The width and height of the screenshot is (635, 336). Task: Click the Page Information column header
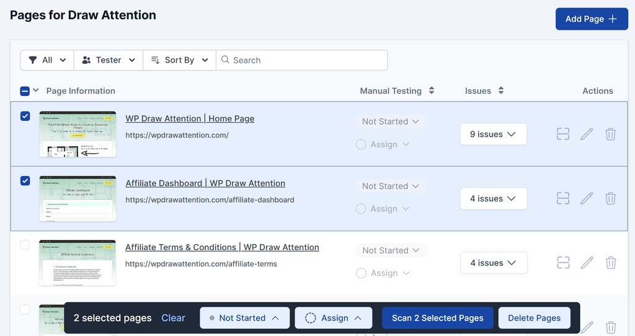pos(81,91)
